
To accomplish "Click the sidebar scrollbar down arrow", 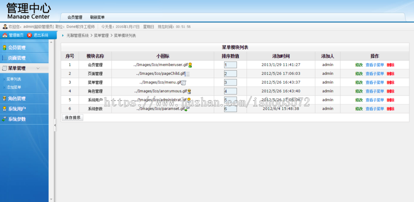I will 51,200.
